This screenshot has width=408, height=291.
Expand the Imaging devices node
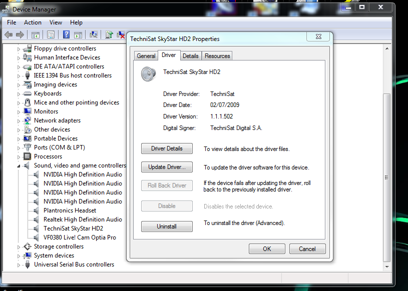tap(19, 85)
